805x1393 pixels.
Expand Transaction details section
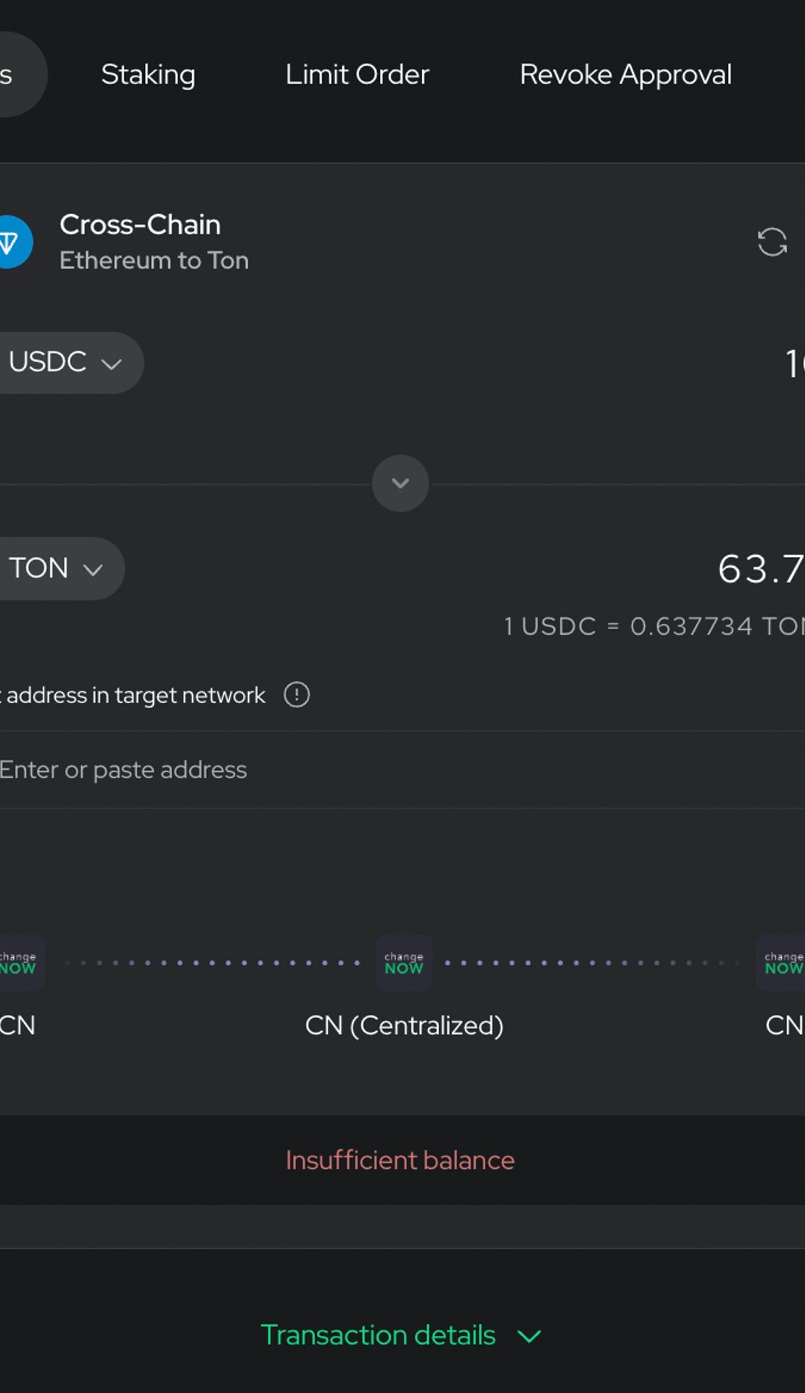[x=400, y=1335]
